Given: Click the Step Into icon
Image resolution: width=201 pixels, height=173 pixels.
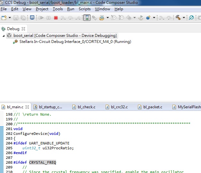Looking at the screenshot, I should [x=63, y=18].
